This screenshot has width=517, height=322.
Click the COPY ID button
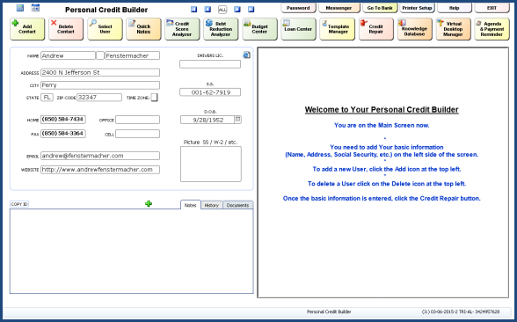click(x=19, y=204)
